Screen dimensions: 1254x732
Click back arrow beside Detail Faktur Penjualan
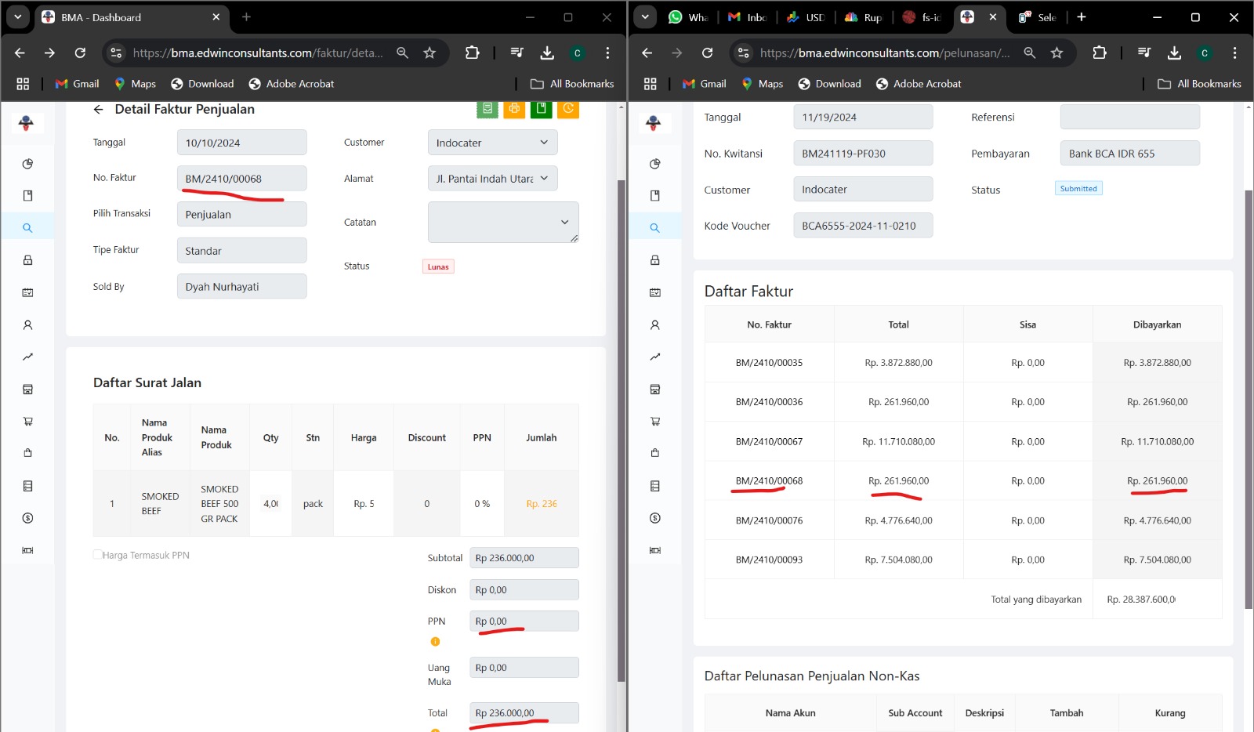coord(99,110)
